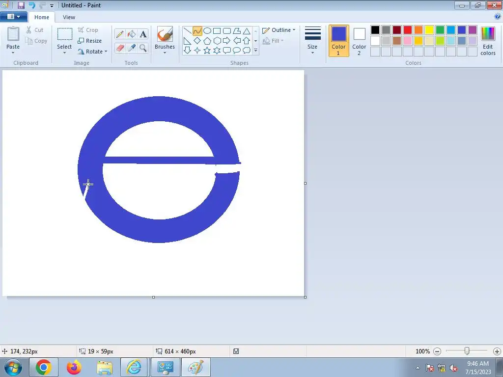Choose the Oval shape
503x377 pixels.
tap(207, 31)
